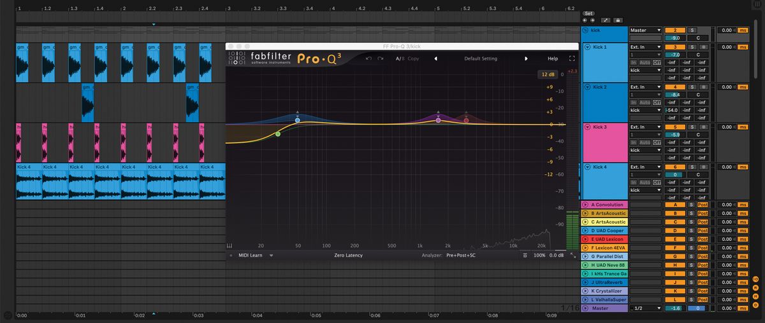765x323 pixels.
Task: Set Kick 2 monitoring to Auto
Action: pyautogui.click(x=645, y=102)
